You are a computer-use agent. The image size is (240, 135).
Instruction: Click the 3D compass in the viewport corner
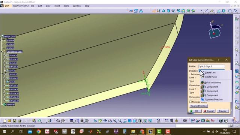coord(214,30)
